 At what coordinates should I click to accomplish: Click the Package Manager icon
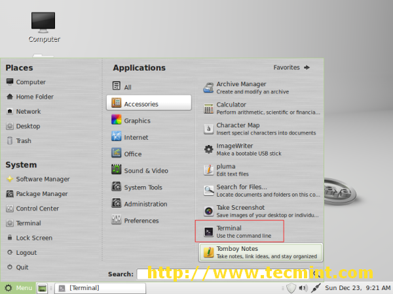pos(10,194)
